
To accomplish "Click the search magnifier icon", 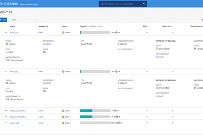I will pos(144,4).
